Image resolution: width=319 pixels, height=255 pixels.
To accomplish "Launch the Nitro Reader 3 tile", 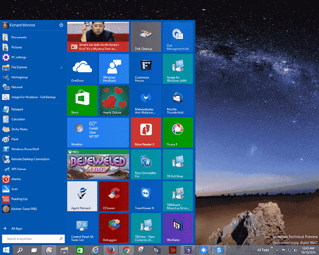I will point(146,132).
